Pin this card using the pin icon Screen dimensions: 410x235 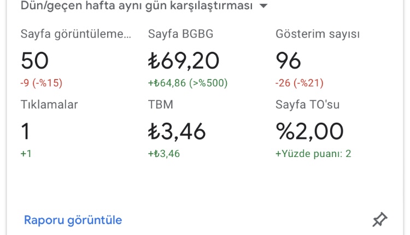click(x=380, y=219)
